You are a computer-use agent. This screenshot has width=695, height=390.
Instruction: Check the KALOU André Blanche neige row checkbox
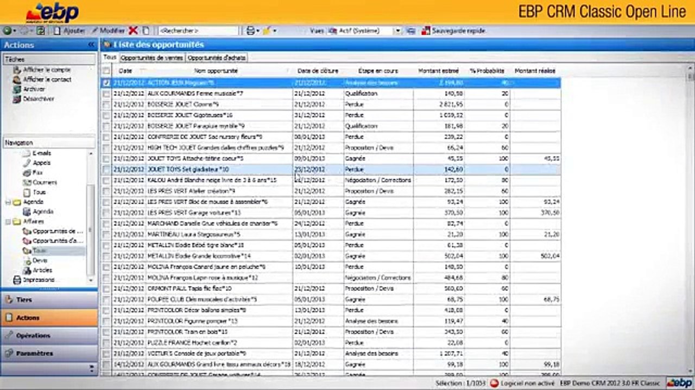[106, 180]
